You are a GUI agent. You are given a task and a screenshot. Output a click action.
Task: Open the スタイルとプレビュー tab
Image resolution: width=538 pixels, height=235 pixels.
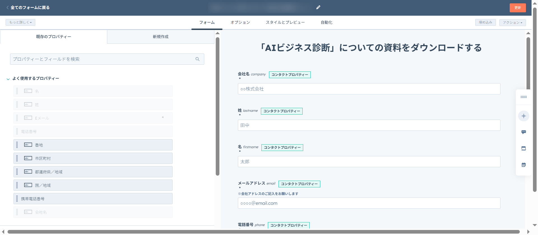click(x=285, y=22)
